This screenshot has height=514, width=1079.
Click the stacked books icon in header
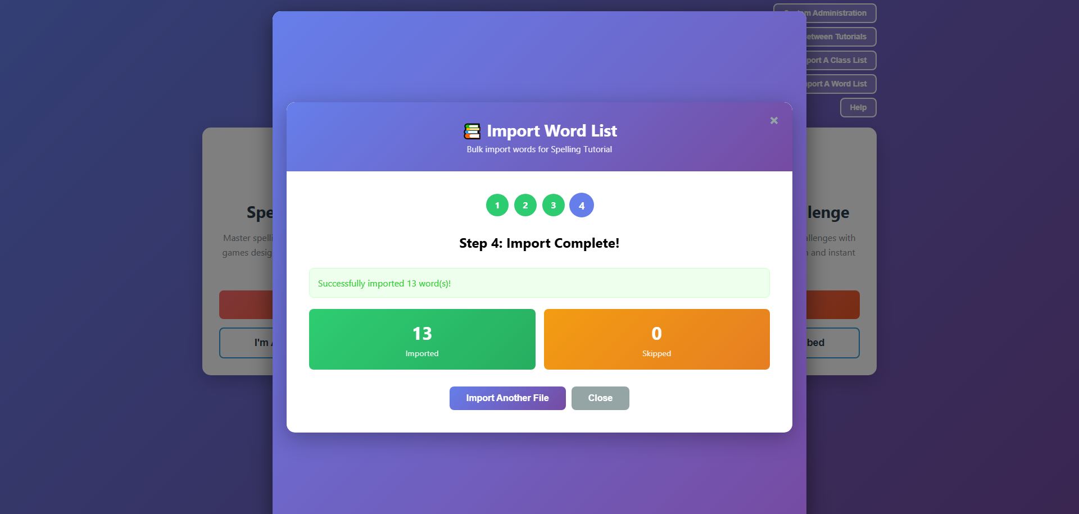click(472, 131)
